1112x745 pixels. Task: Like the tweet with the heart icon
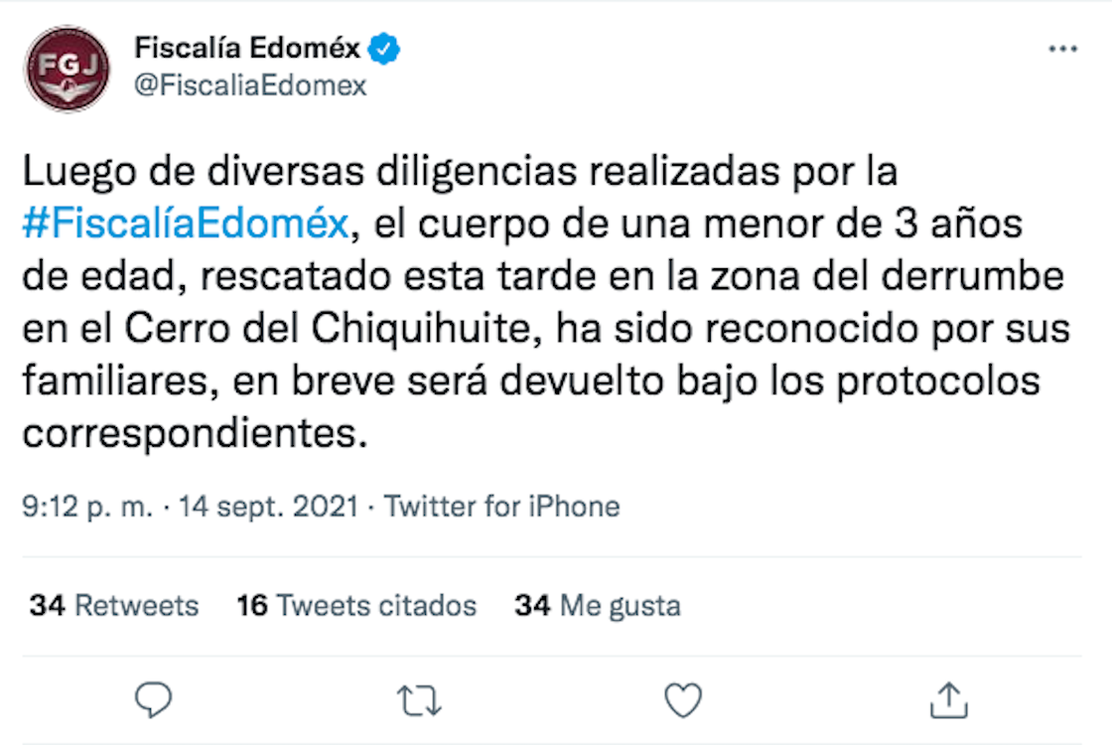coord(683,700)
